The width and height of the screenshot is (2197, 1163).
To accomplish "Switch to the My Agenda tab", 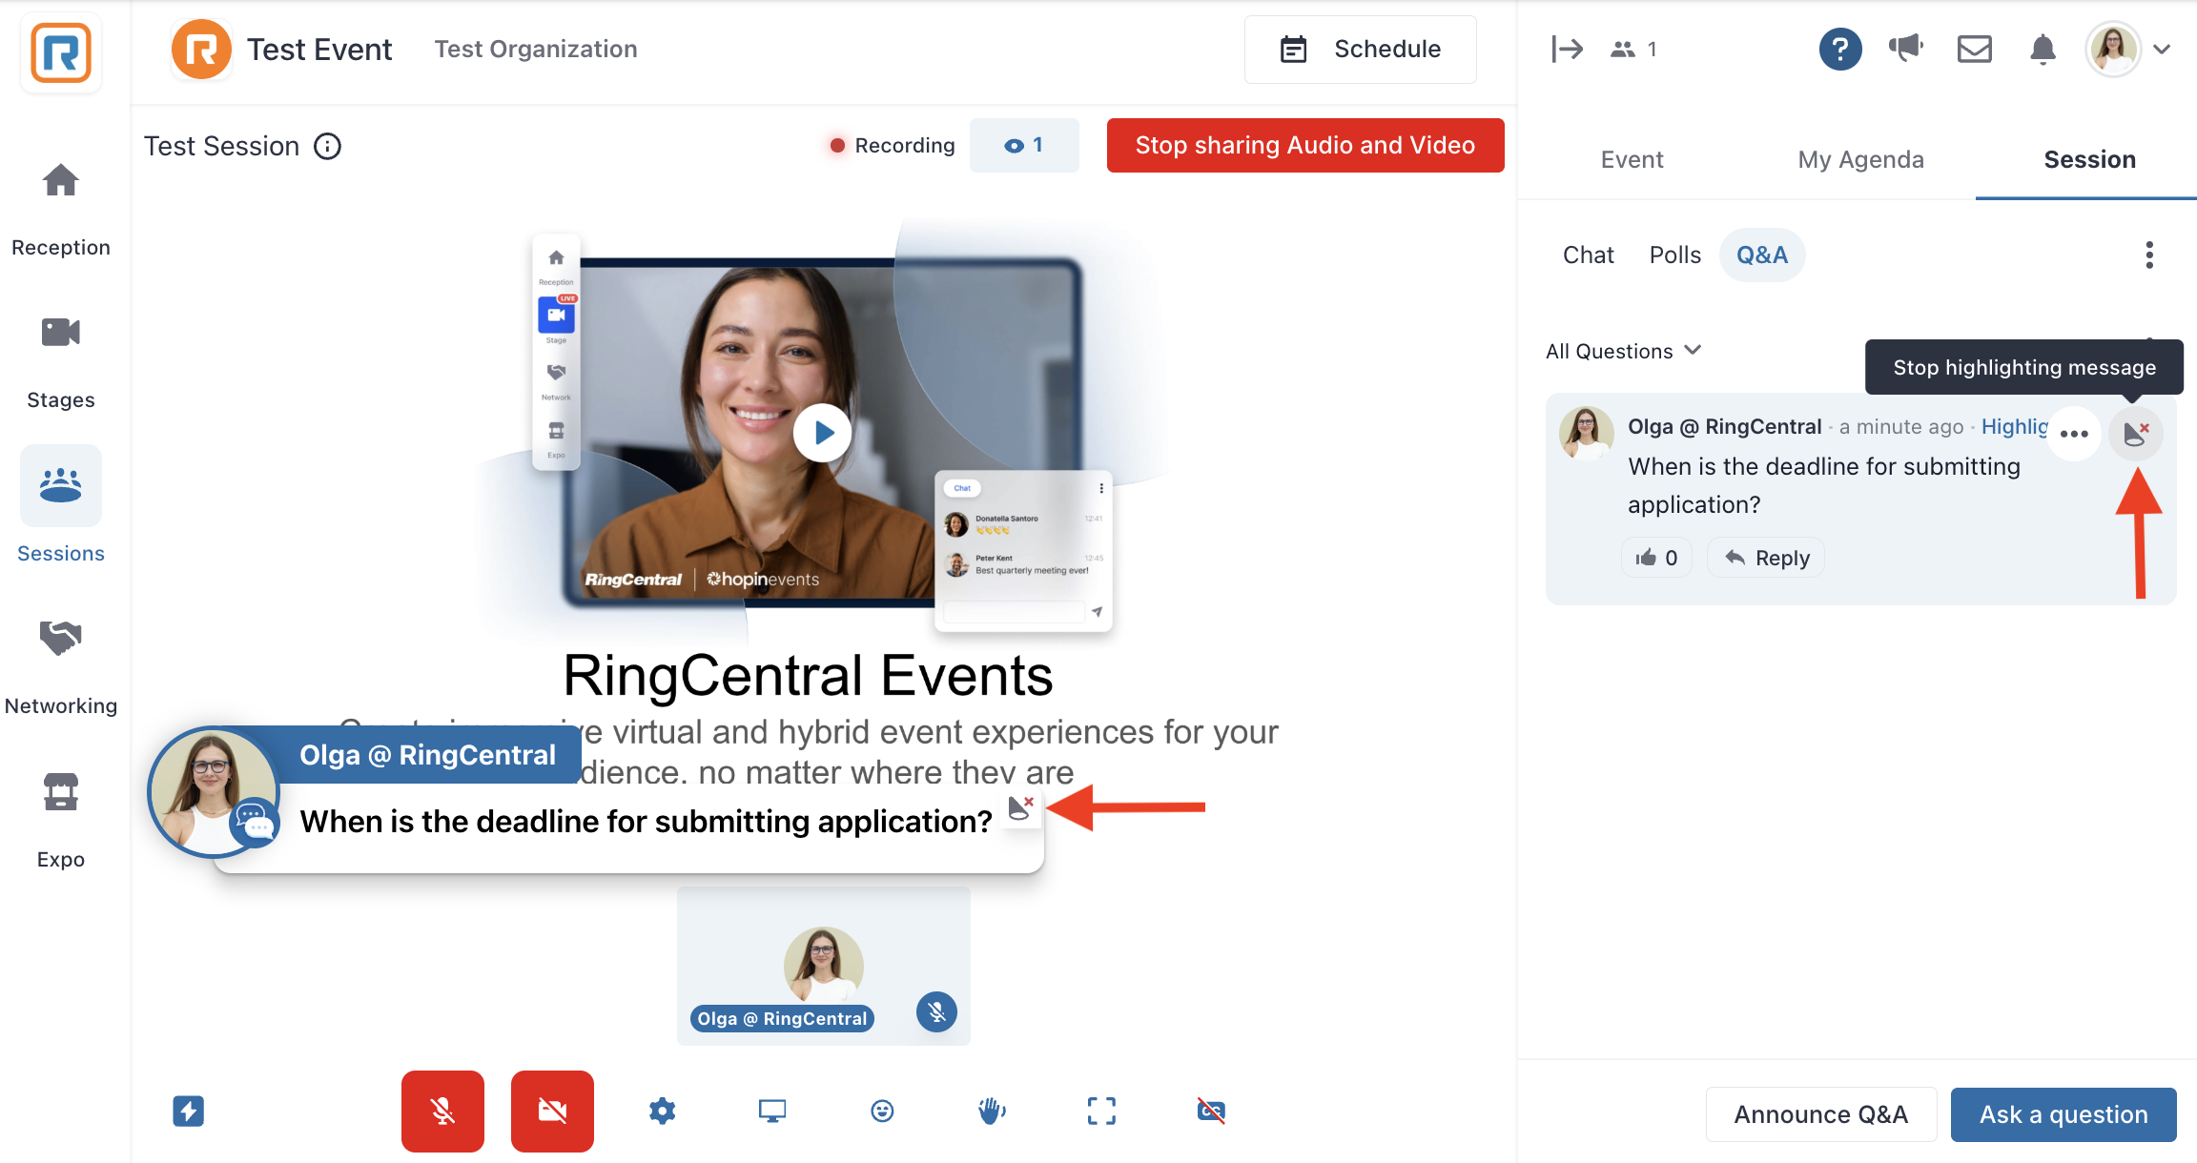I will tap(1860, 159).
